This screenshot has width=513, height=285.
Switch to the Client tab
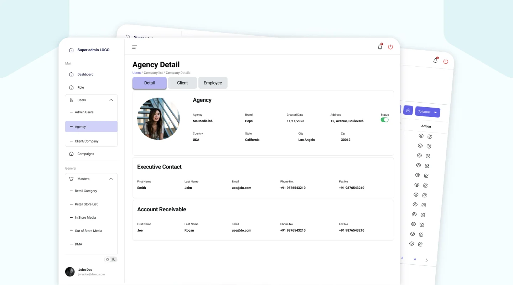[x=182, y=83]
